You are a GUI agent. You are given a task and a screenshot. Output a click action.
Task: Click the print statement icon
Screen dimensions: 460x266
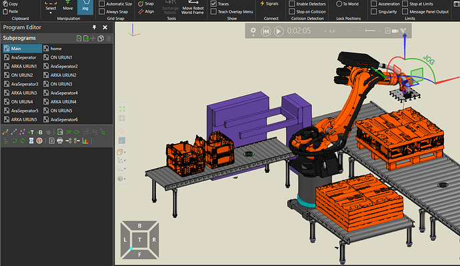coord(60,141)
